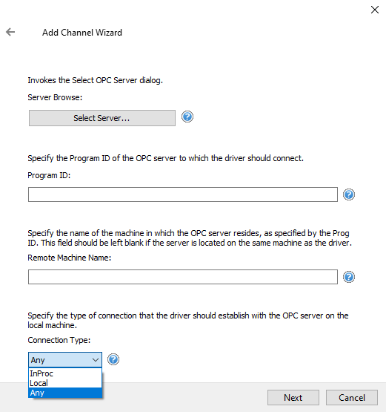Go back using the wizard's left arrow

click(x=10, y=32)
